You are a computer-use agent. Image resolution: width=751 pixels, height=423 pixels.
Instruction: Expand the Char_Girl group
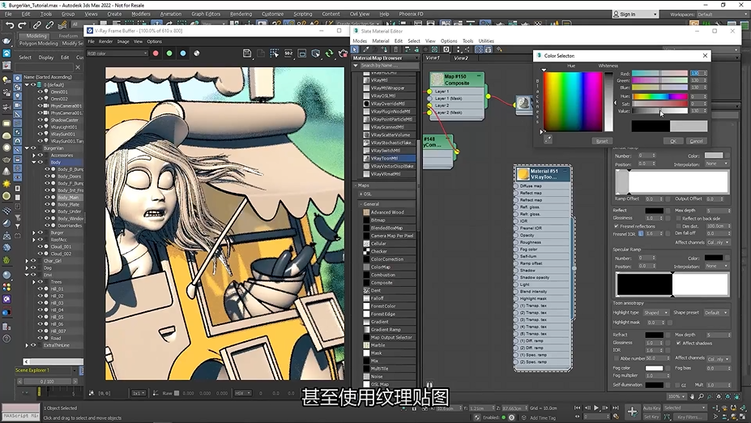pyautogui.click(x=28, y=261)
